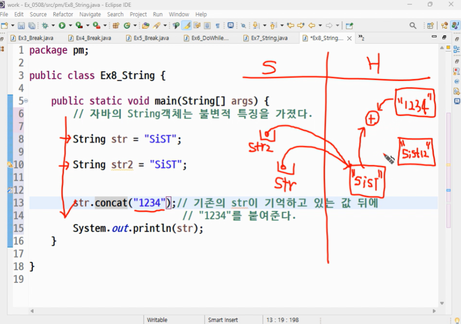Collapse the main method fold marker

(x=26, y=101)
